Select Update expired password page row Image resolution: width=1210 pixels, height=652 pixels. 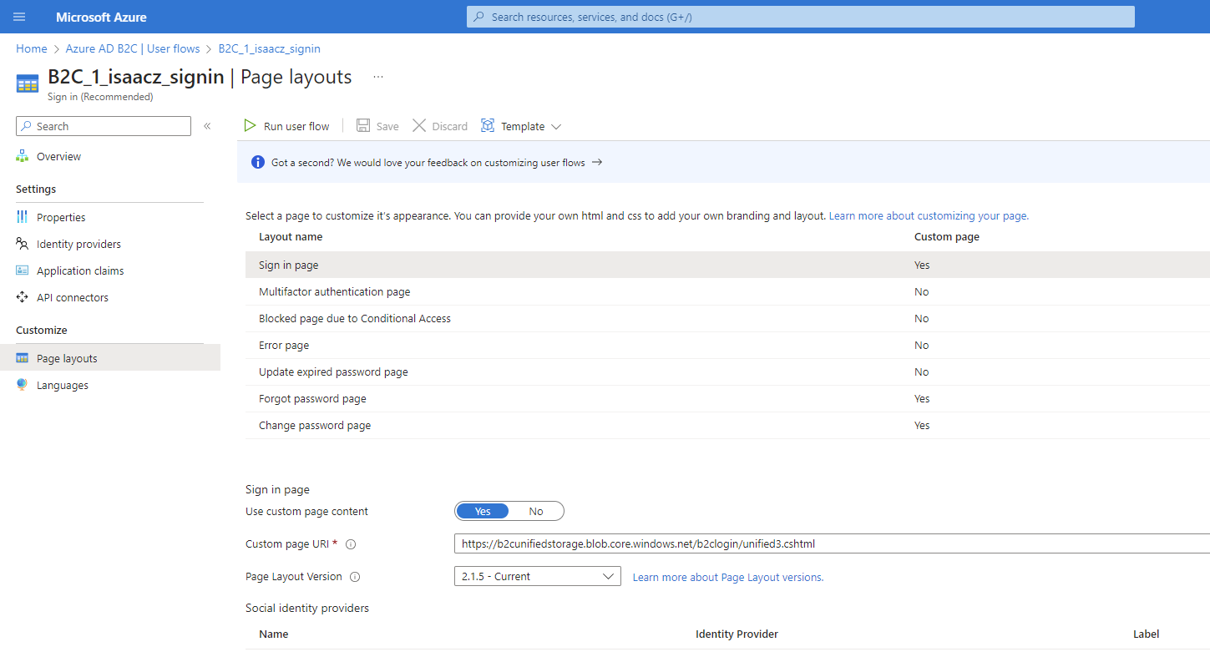coord(727,371)
